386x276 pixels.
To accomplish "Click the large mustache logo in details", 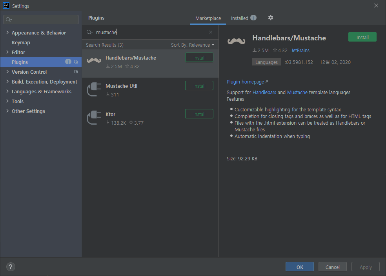I will point(236,41).
